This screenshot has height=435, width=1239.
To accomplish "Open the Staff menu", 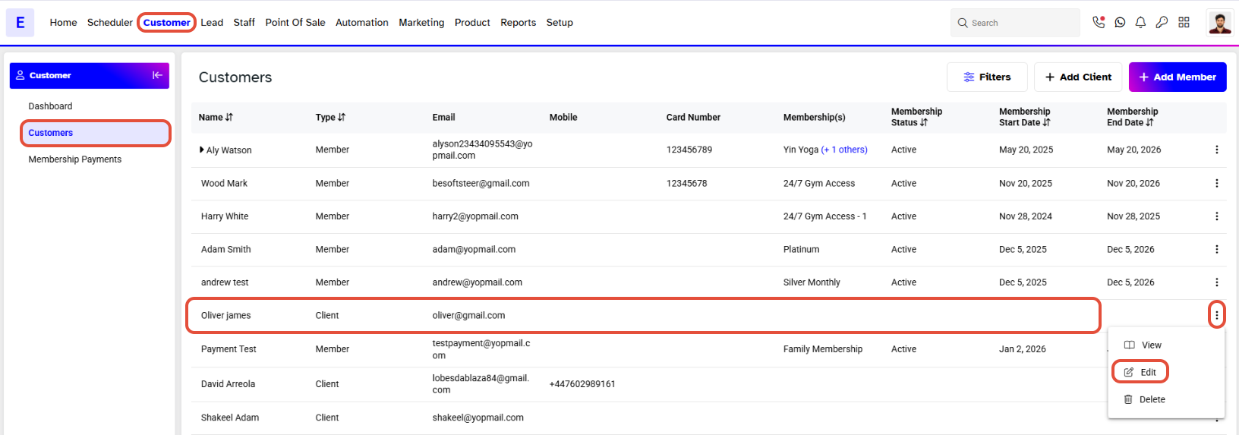I will click(x=244, y=23).
